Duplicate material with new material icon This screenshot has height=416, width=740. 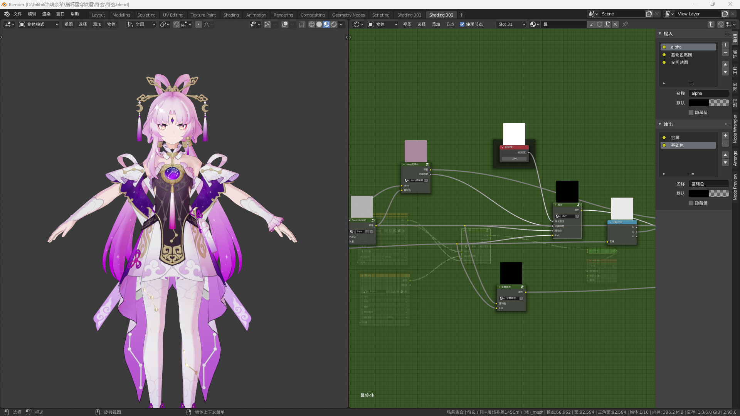coord(607,24)
